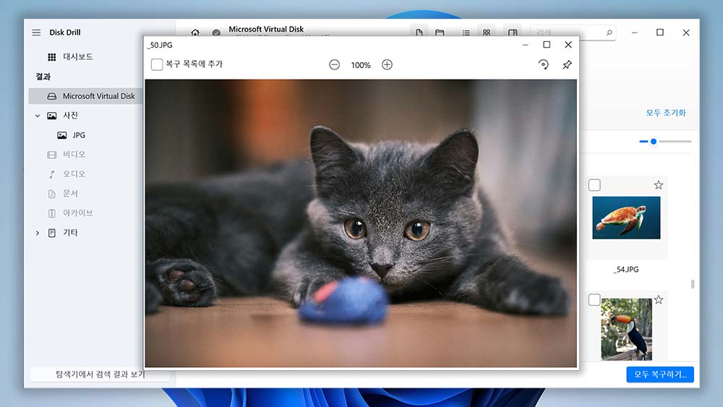This screenshot has height=407, width=723.
Task: Click the scan status checkmark icon
Action: (x=216, y=33)
